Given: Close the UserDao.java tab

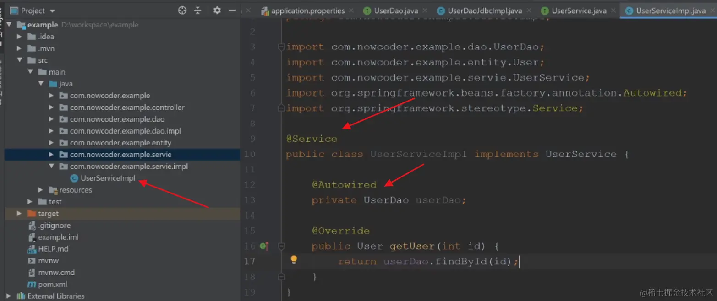Looking at the screenshot, I should click(x=425, y=10).
